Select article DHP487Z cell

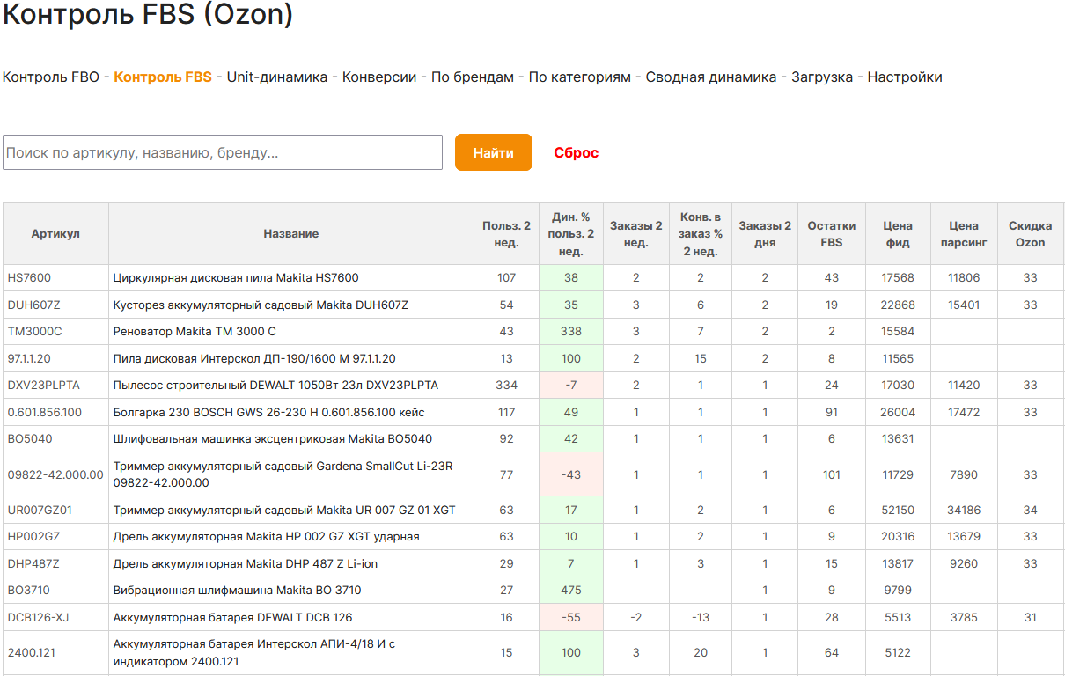pos(55,564)
